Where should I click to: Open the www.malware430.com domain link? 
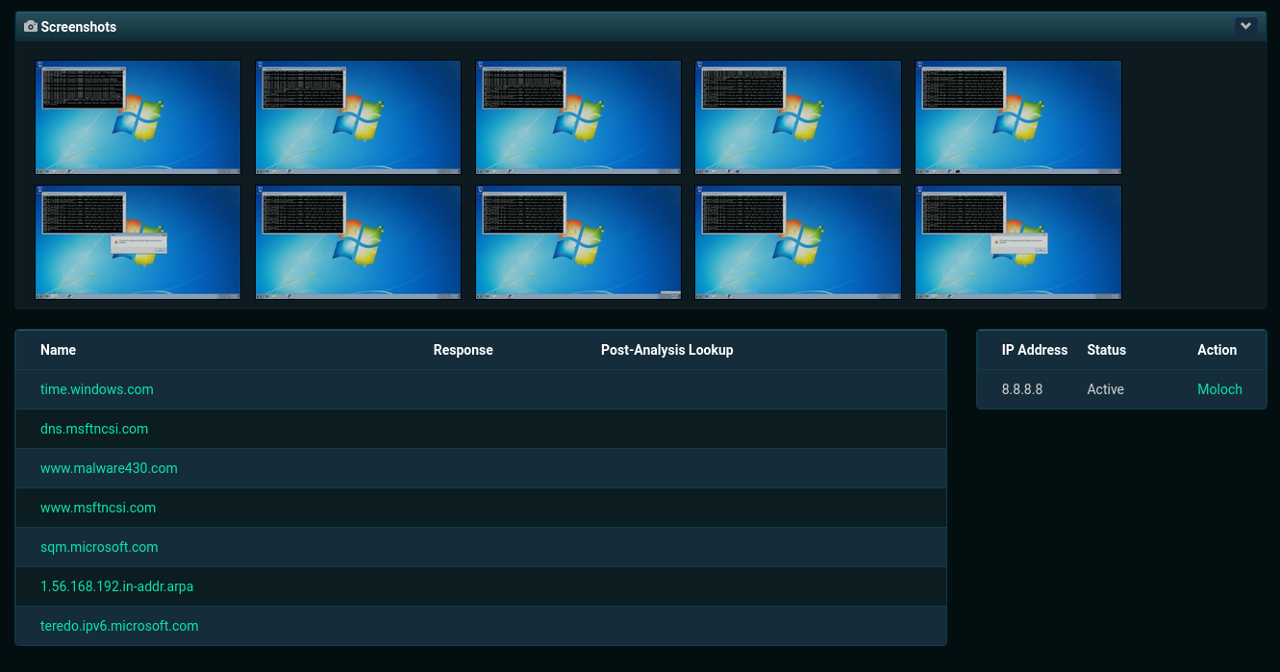[x=109, y=468]
